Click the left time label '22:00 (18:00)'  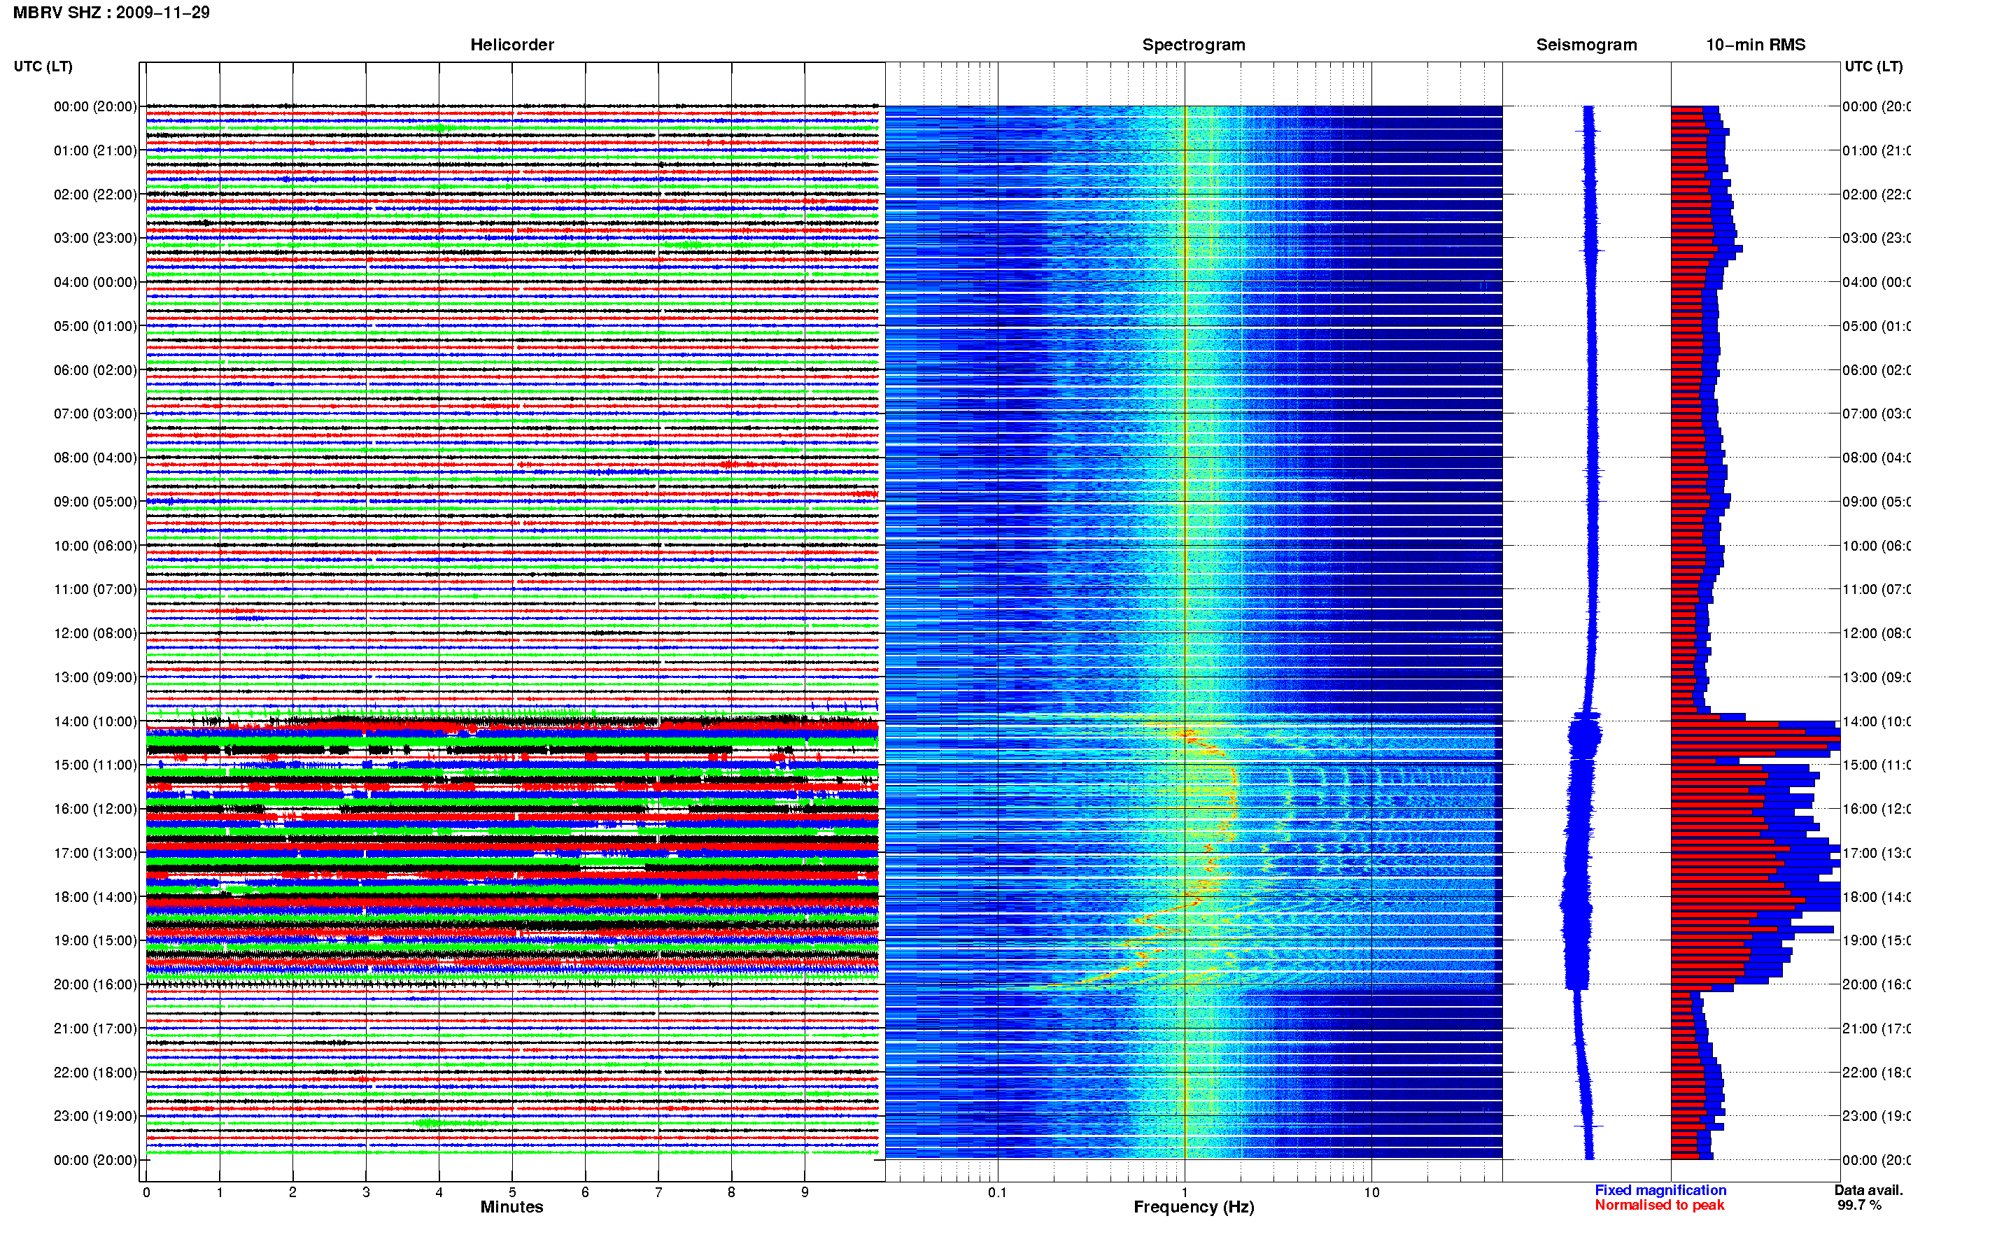pyautogui.click(x=95, y=1073)
